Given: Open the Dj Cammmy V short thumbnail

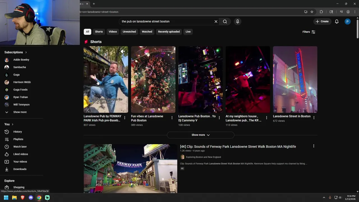Looking at the screenshot, I should click(201, 79).
